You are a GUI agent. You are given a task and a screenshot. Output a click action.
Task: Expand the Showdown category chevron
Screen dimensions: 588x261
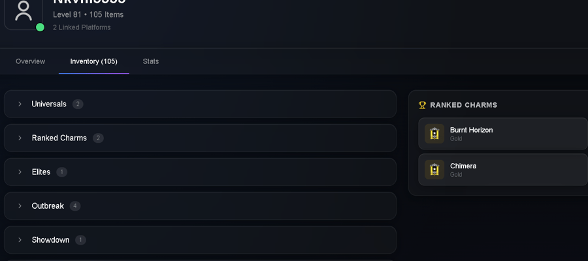pos(20,240)
